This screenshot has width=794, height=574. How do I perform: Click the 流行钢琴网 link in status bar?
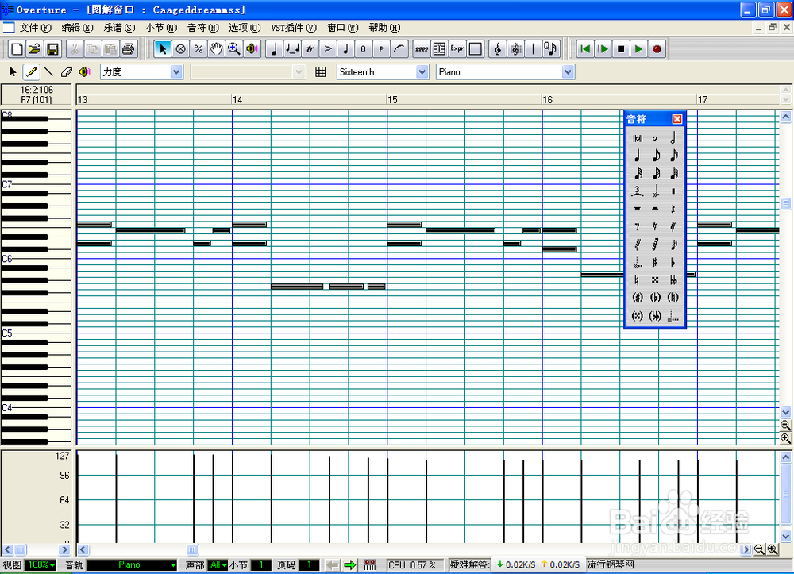click(x=610, y=564)
